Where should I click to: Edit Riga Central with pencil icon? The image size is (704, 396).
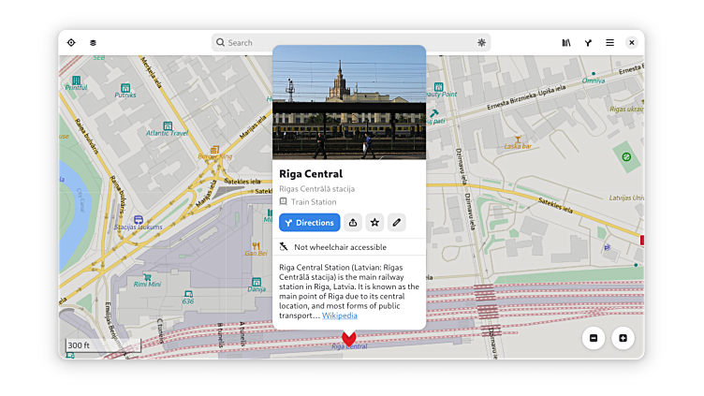[397, 223]
